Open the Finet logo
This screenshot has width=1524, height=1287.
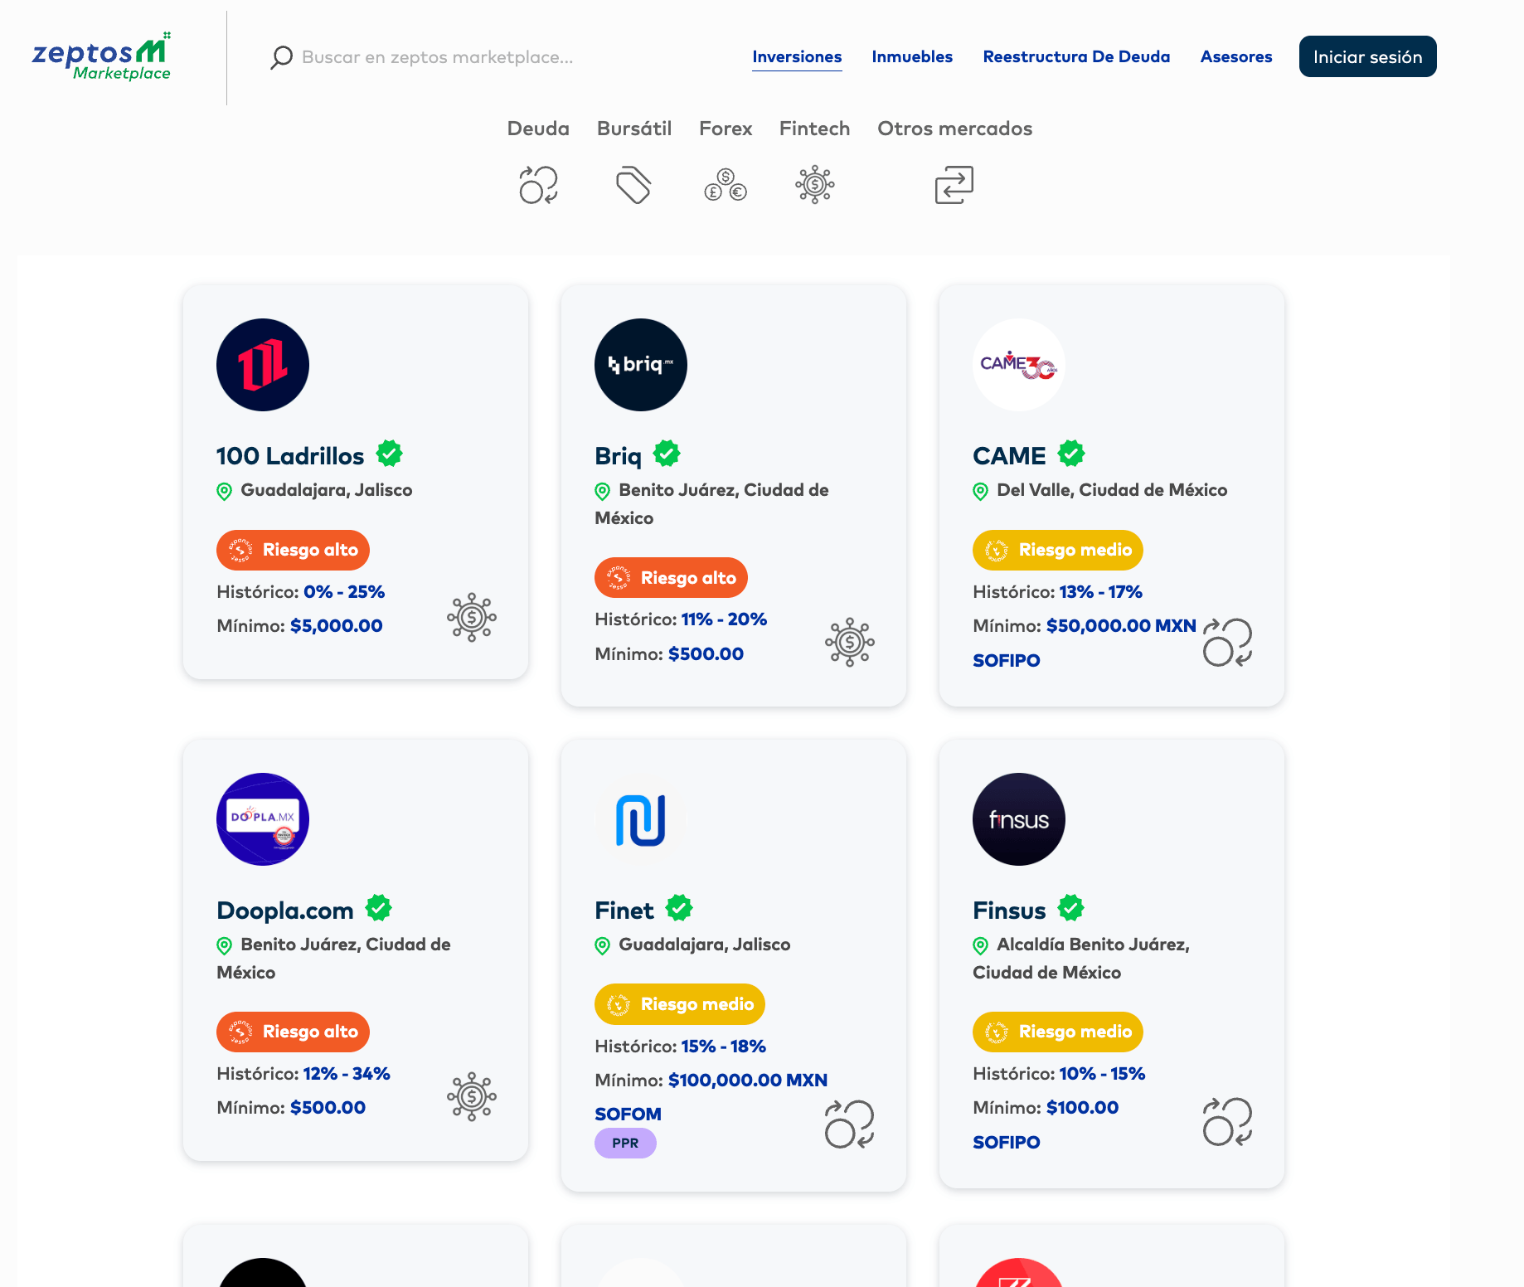pyautogui.click(x=641, y=819)
